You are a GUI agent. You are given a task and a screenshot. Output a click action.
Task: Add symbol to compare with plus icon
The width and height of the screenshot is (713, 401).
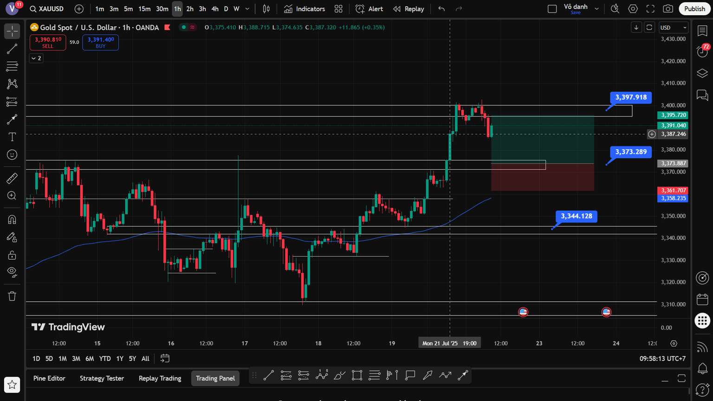point(79,9)
